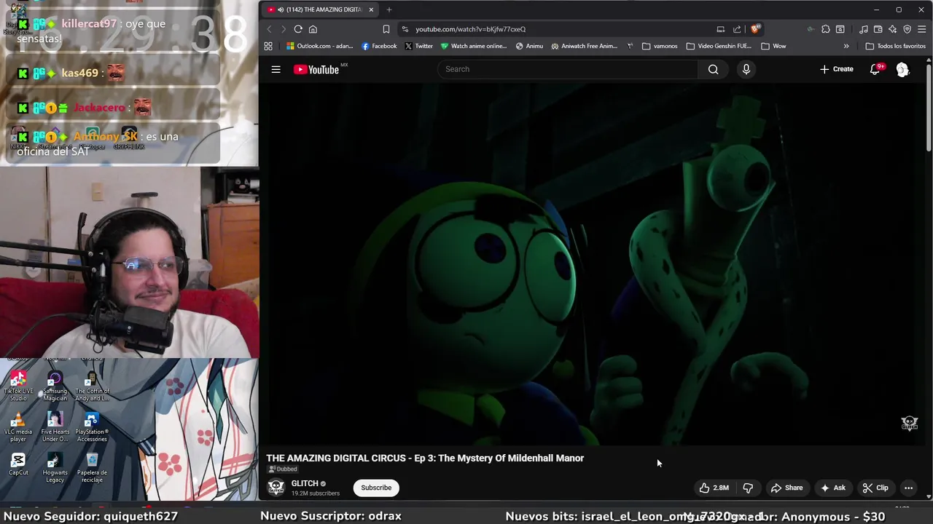Open Samsung Magician desktop shortcut
This screenshot has height=524, width=933.
[55, 385]
